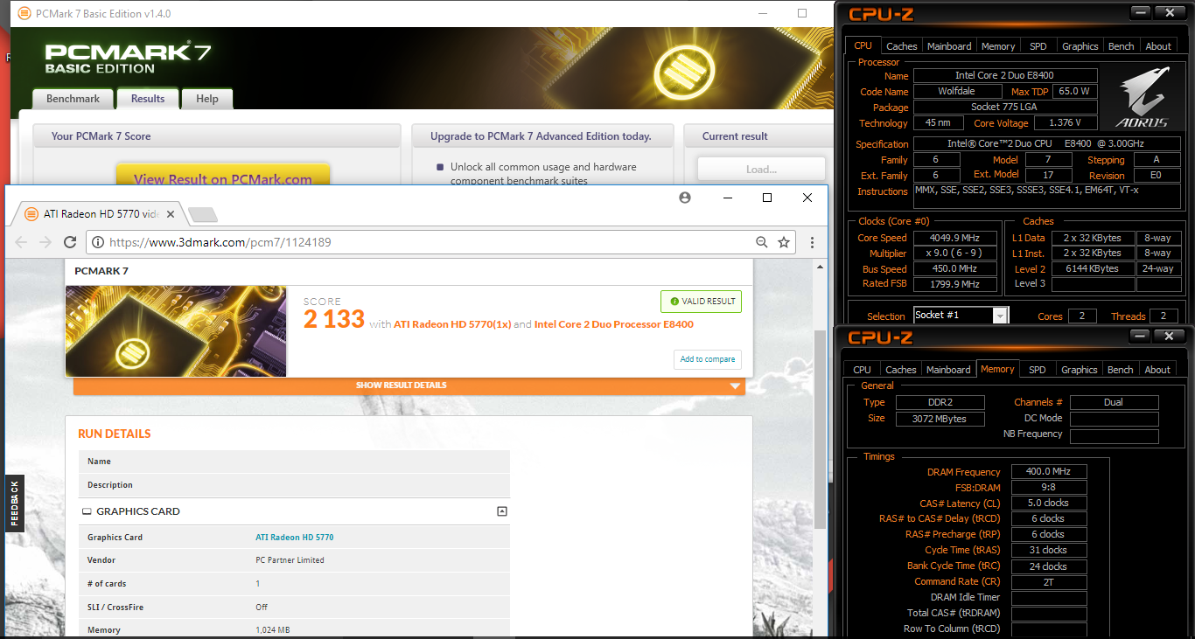Viewport: 1195px width, 639px height.
Task: Click the Feedback side tab
Action: tap(15, 504)
